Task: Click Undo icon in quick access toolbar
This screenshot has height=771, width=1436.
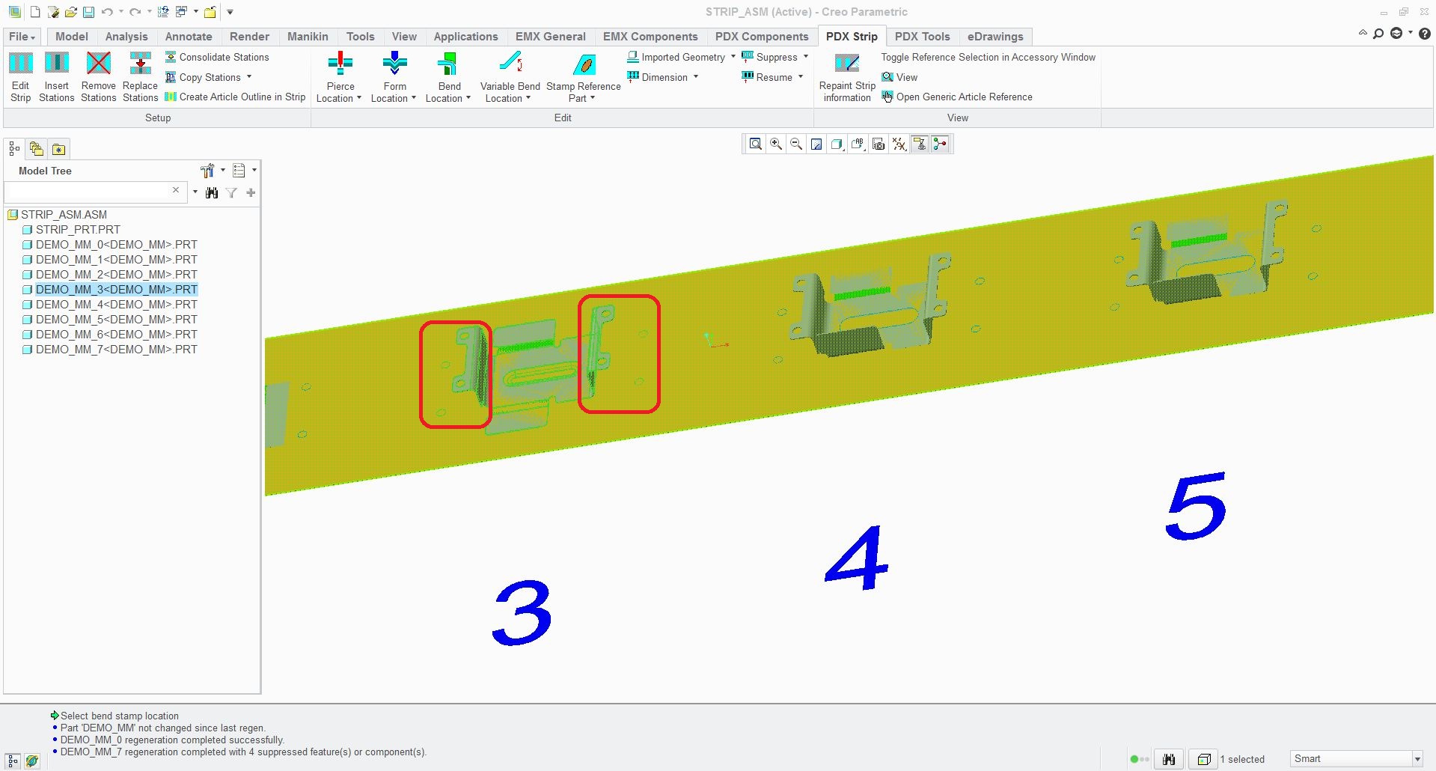Action: (x=107, y=12)
